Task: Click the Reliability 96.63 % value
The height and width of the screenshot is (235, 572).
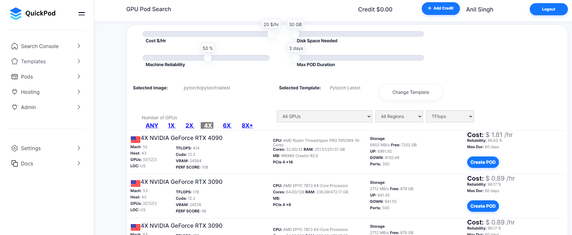Action: click(x=485, y=141)
